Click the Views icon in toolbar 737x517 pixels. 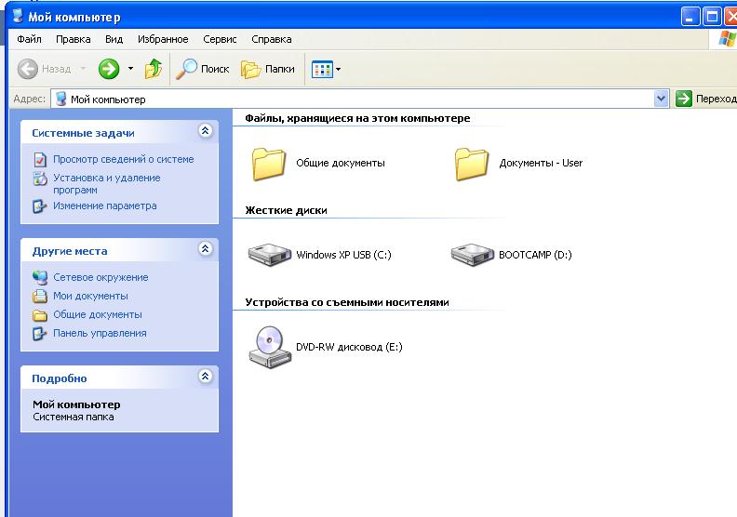(322, 70)
